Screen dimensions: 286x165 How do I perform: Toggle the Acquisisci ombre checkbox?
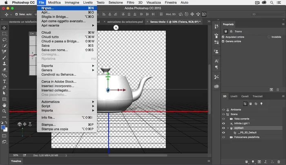(223, 37)
